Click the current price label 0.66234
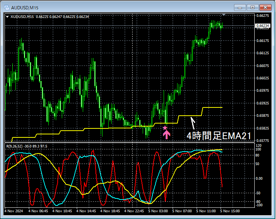This screenshot has height=219, width=276. click(263, 26)
